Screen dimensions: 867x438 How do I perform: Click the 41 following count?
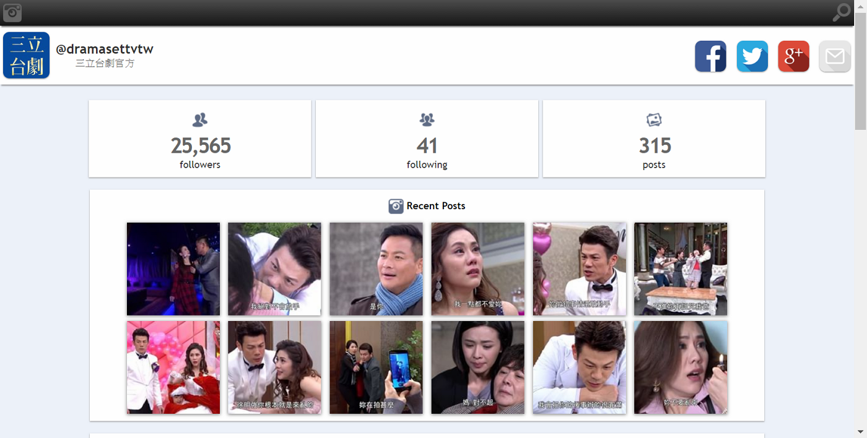427,146
